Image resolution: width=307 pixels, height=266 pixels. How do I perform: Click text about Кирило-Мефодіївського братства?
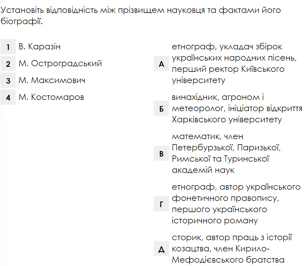pos(232,249)
